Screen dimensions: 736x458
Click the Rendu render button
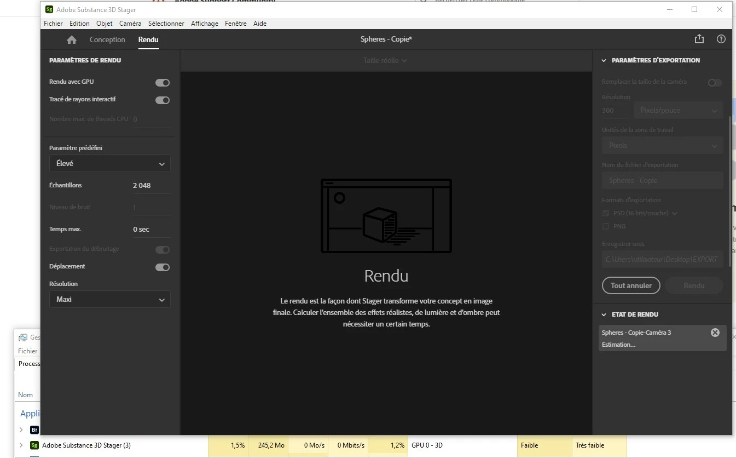point(694,285)
